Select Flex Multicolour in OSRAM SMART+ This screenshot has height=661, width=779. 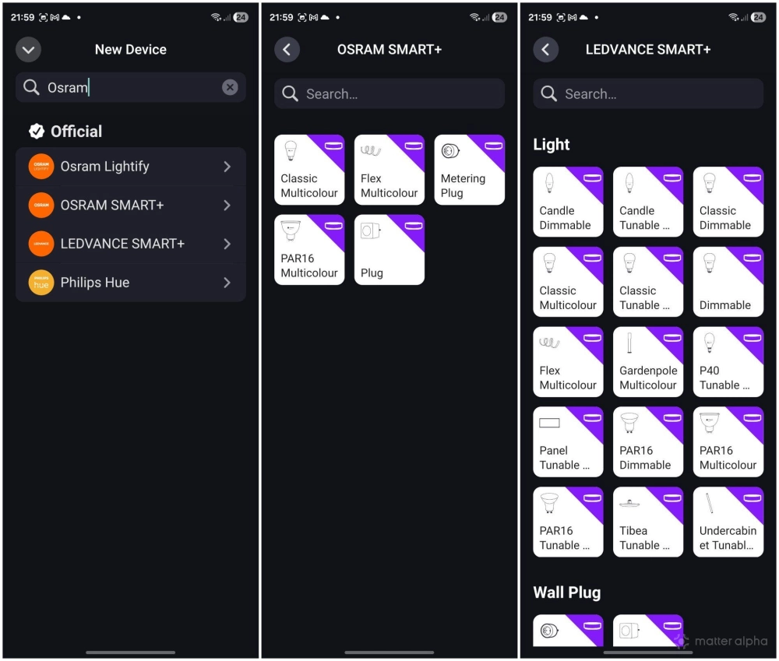389,170
